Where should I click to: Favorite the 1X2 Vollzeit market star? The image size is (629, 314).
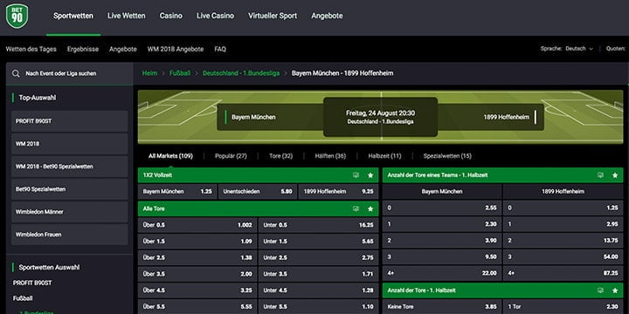[370, 175]
